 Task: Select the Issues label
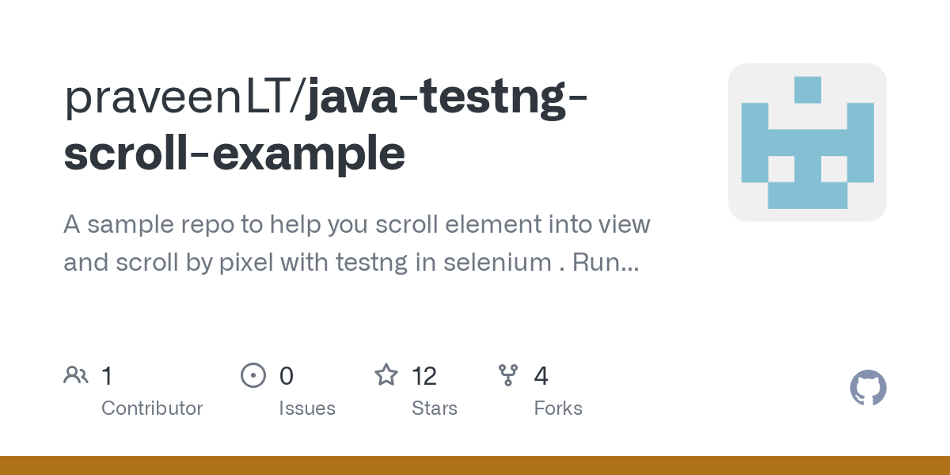point(307,408)
